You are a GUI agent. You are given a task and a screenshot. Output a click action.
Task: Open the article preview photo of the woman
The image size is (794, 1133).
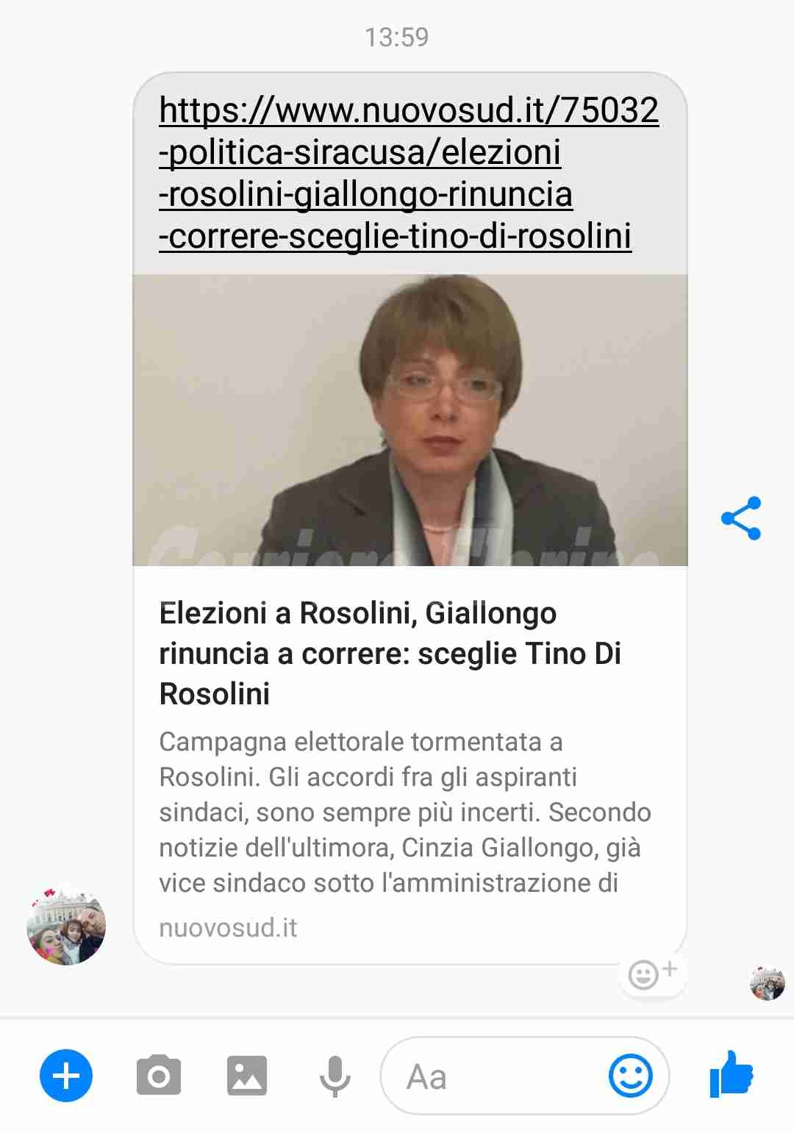pyautogui.click(x=409, y=420)
